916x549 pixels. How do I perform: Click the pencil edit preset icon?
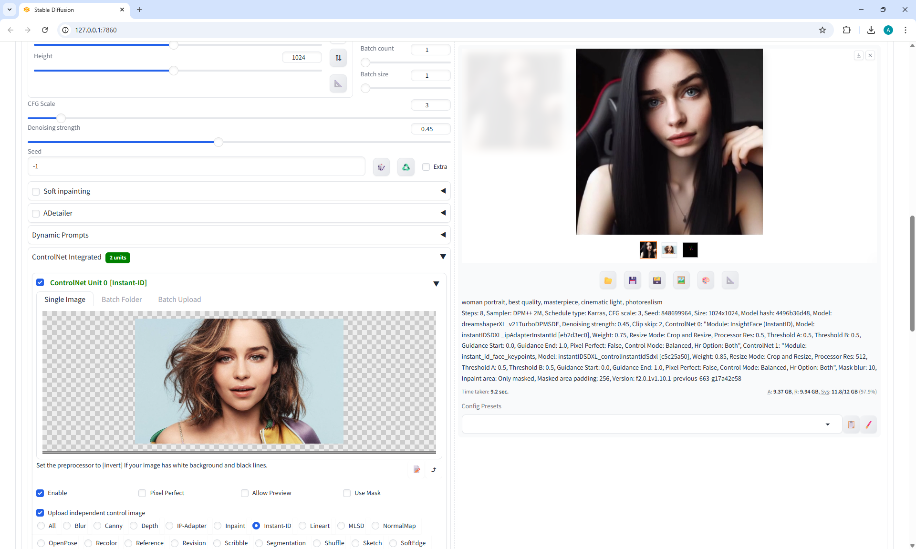click(x=868, y=425)
